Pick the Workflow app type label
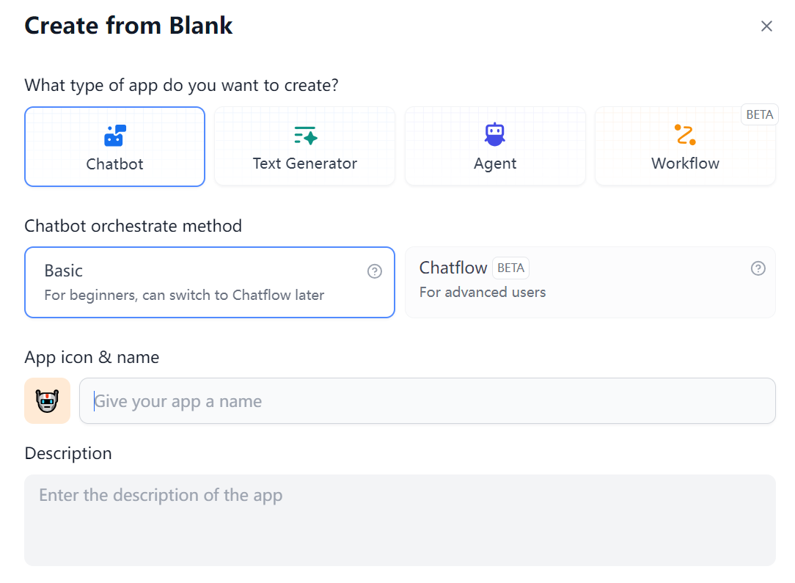 point(685,164)
